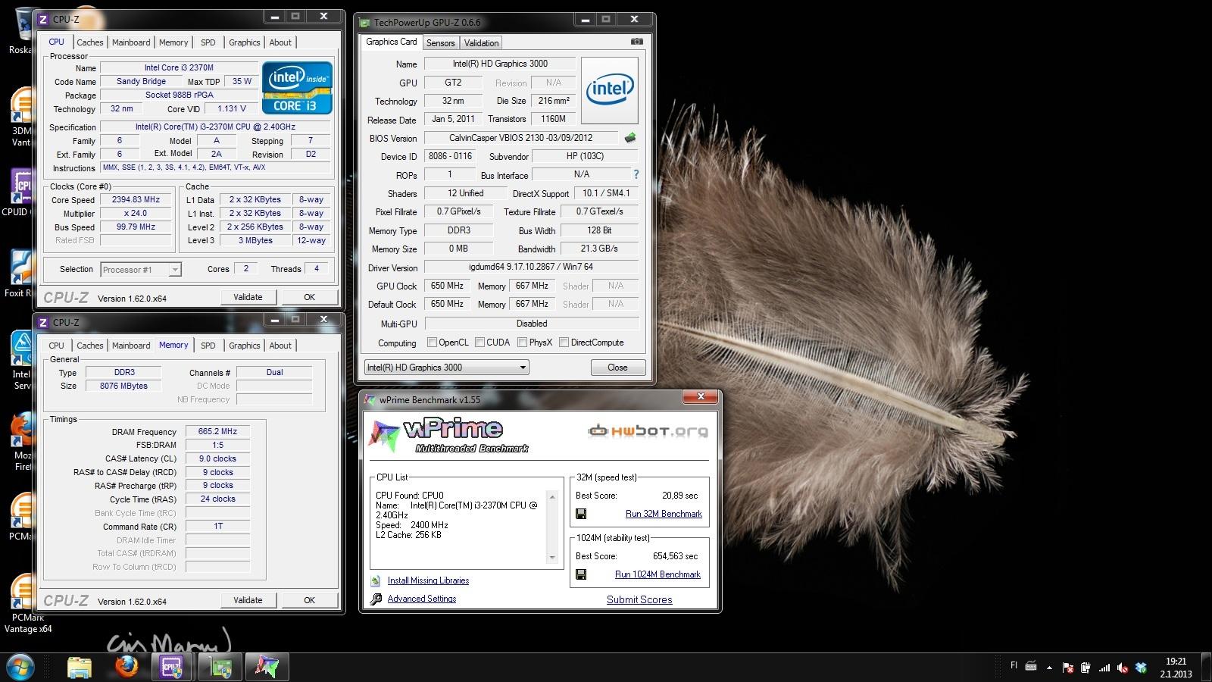1212x682 pixels.
Task: Open Mainboard tab in top CPU-Z window
Action: (131, 42)
